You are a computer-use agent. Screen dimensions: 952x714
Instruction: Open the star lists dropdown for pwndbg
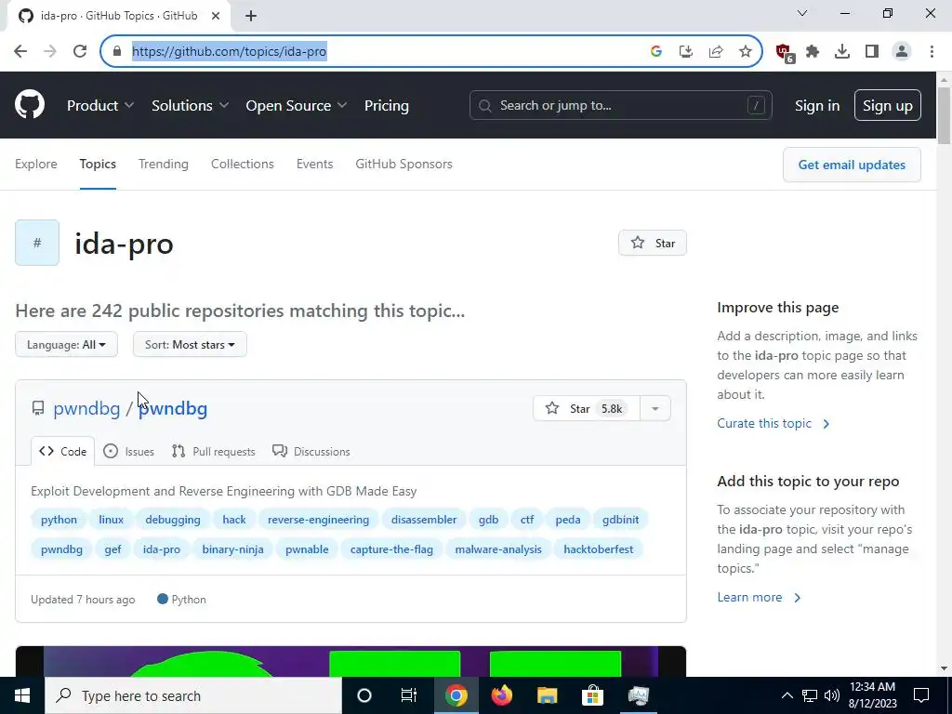[x=655, y=409]
